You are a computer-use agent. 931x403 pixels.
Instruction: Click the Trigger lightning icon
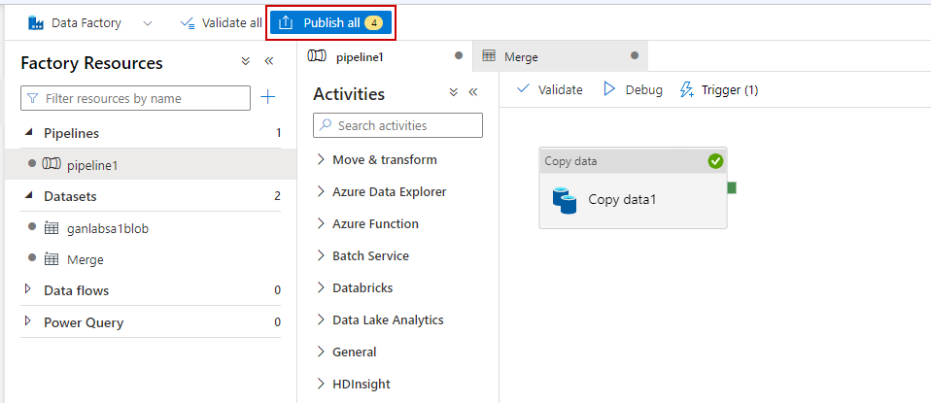pyautogui.click(x=687, y=89)
